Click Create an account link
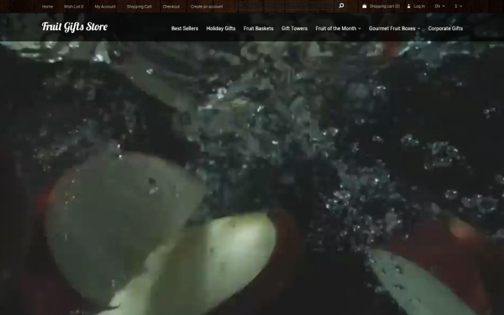Image resolution: width=504 pixels, height=315 pixels. pyautogui.click(x=207, y=6)
